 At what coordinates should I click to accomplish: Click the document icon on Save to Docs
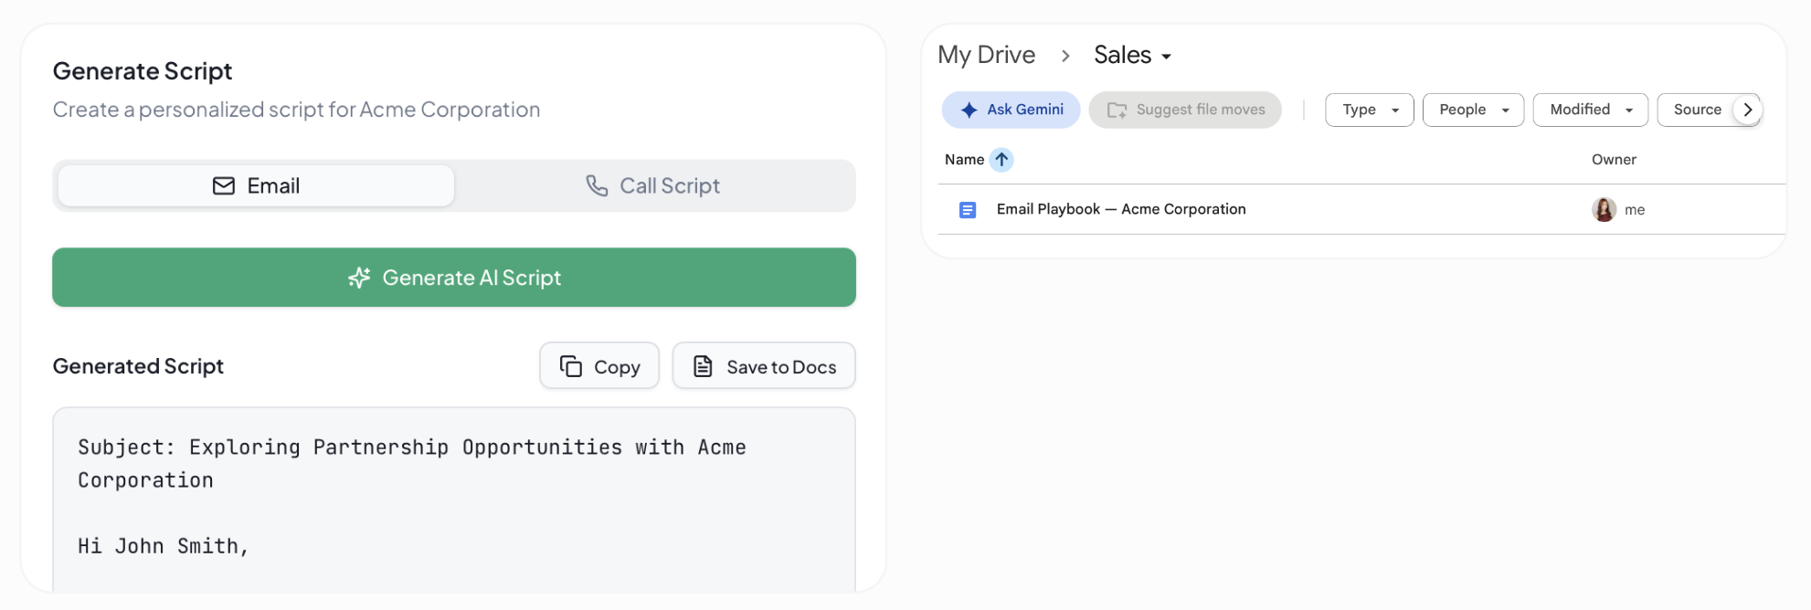[x=703, y=366]
